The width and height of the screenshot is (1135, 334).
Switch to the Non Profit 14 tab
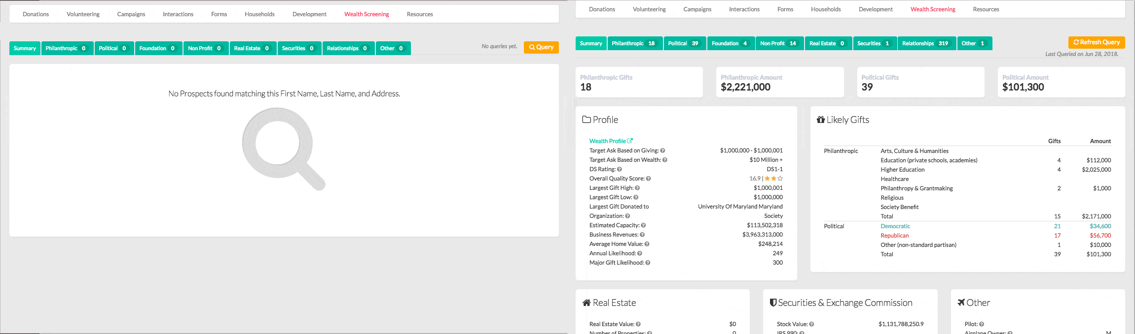tap(779, 43)
